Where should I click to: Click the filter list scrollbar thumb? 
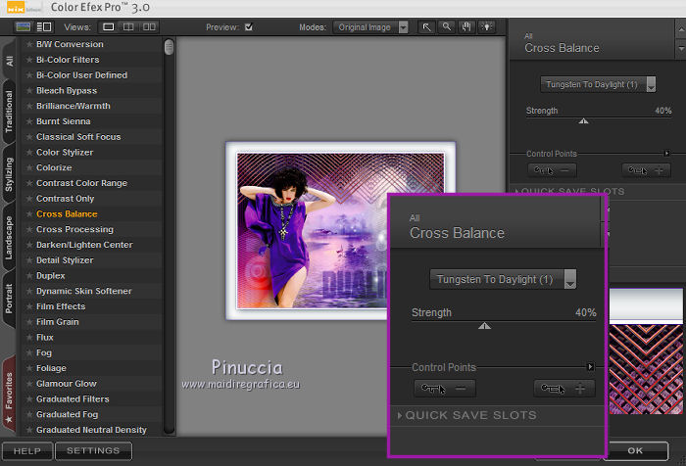click(x=169, y=47)
